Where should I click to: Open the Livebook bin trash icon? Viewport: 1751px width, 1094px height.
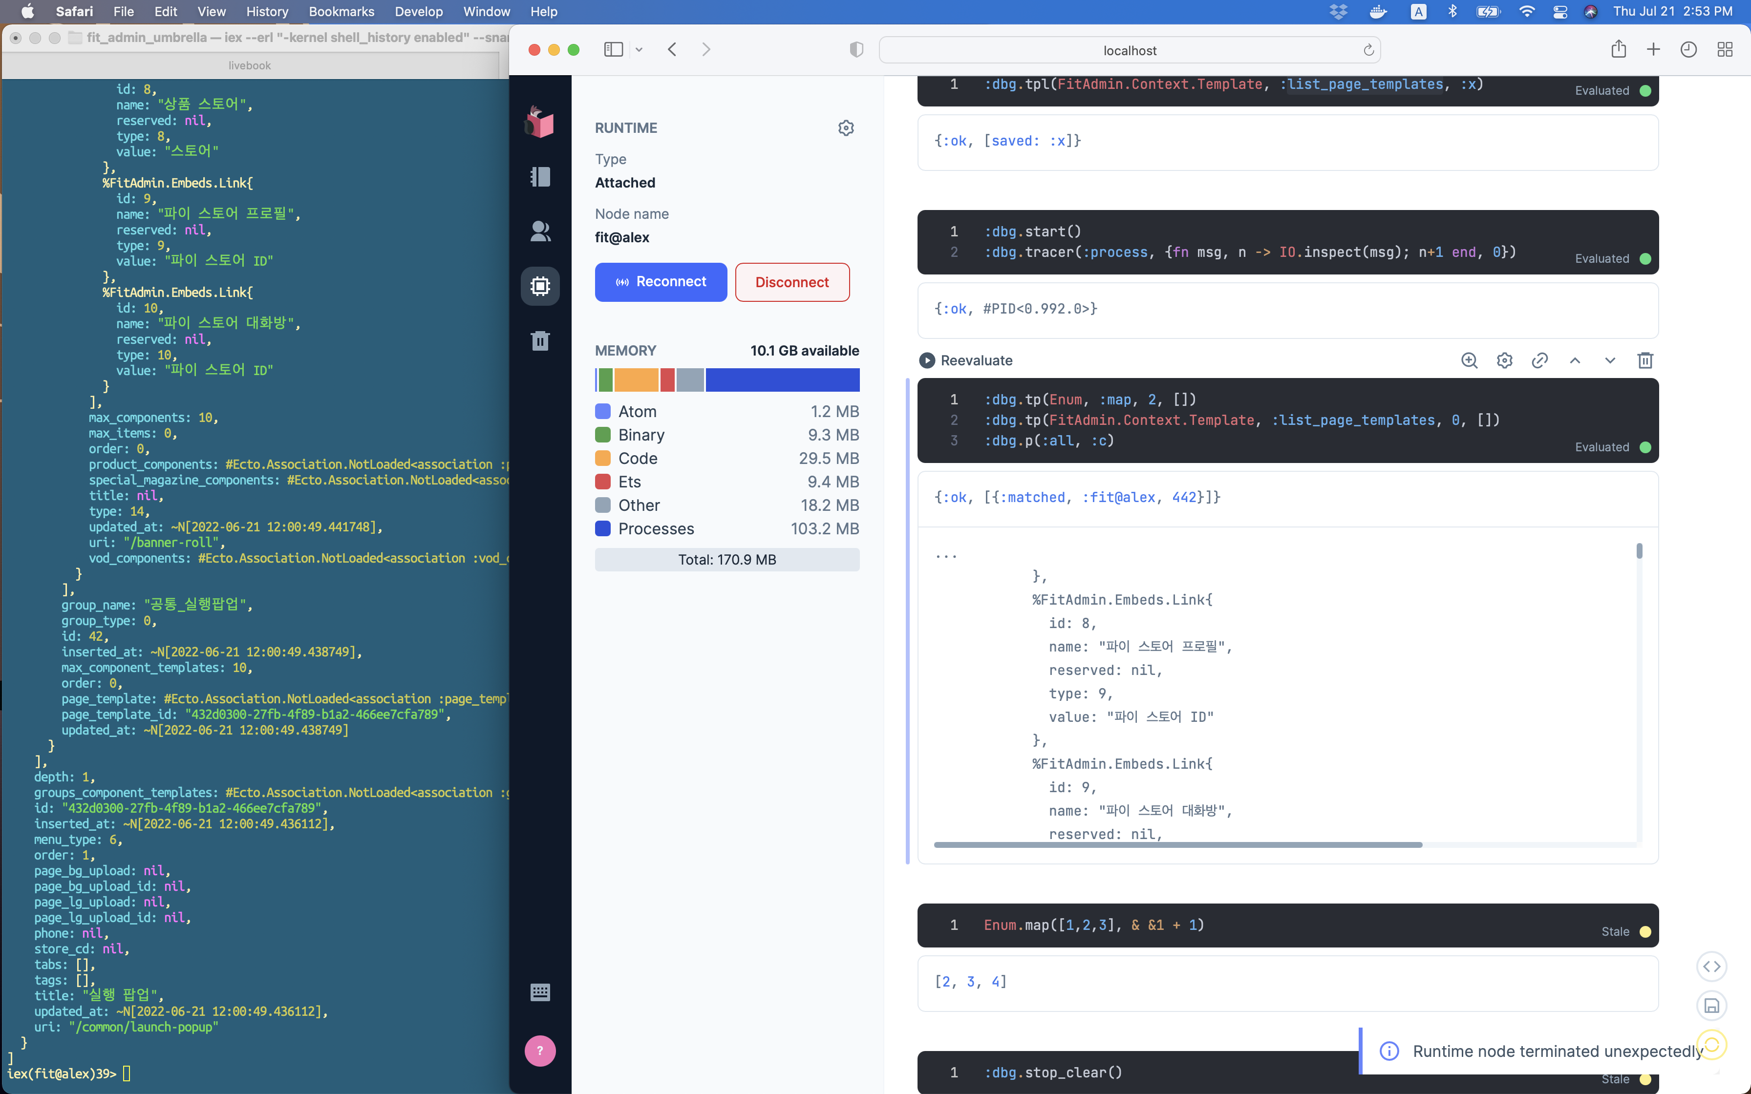point(540,340)
